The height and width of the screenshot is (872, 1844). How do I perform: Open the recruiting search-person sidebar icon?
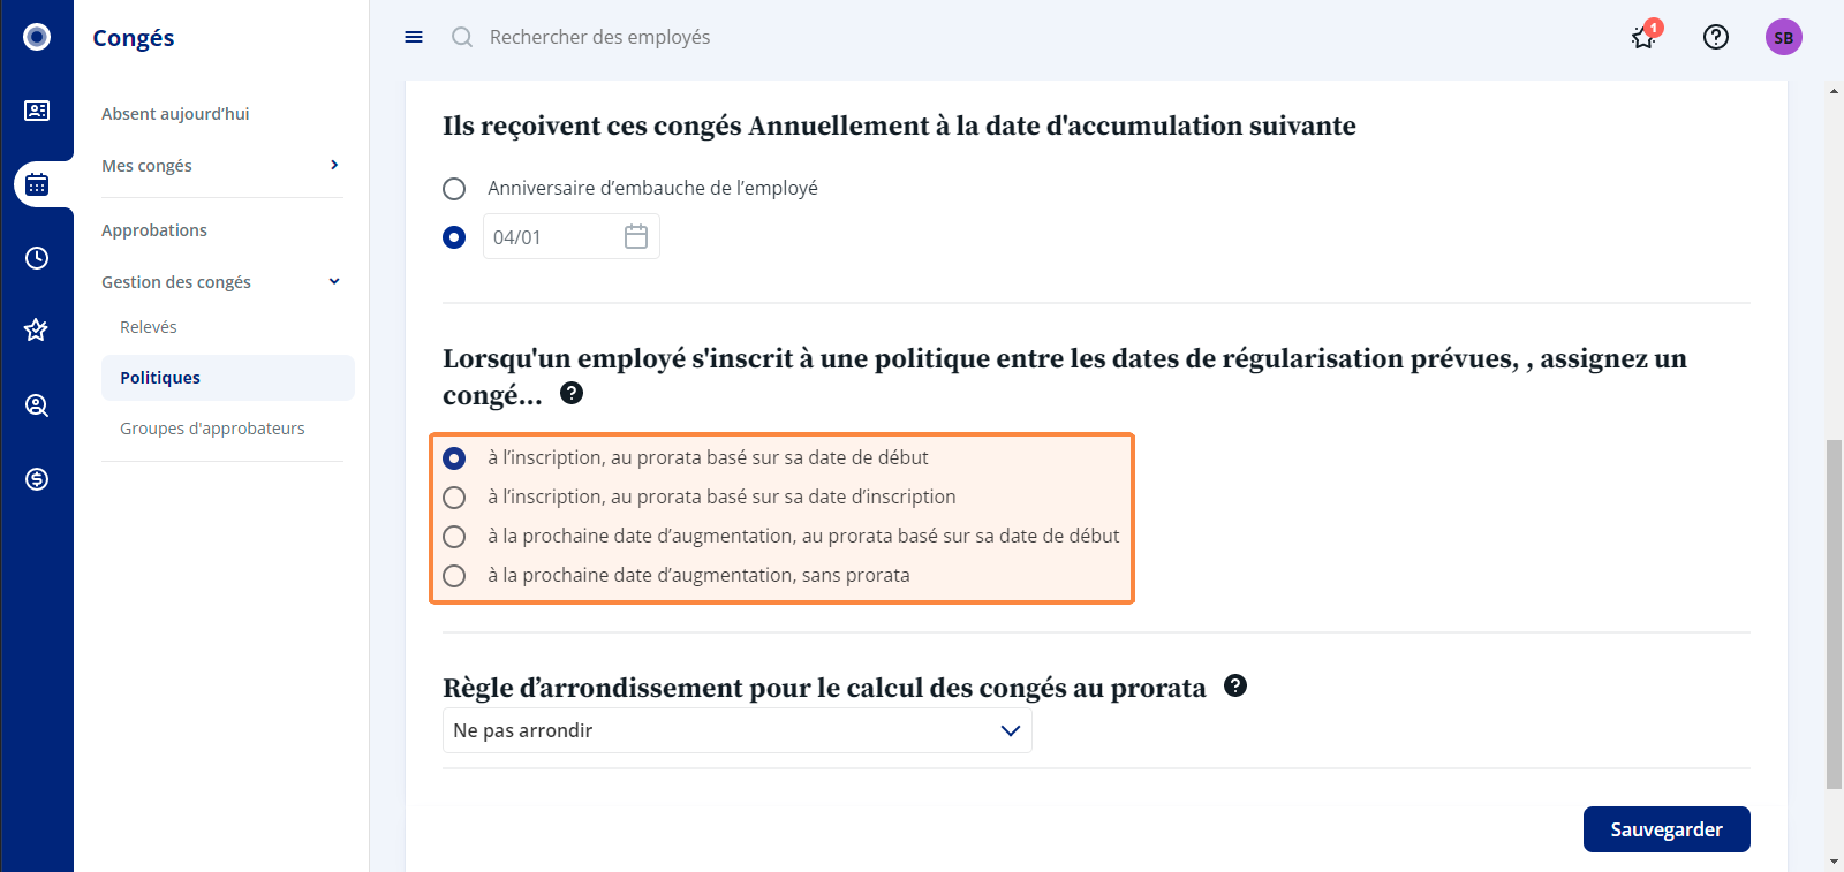(x=36, y=405)
